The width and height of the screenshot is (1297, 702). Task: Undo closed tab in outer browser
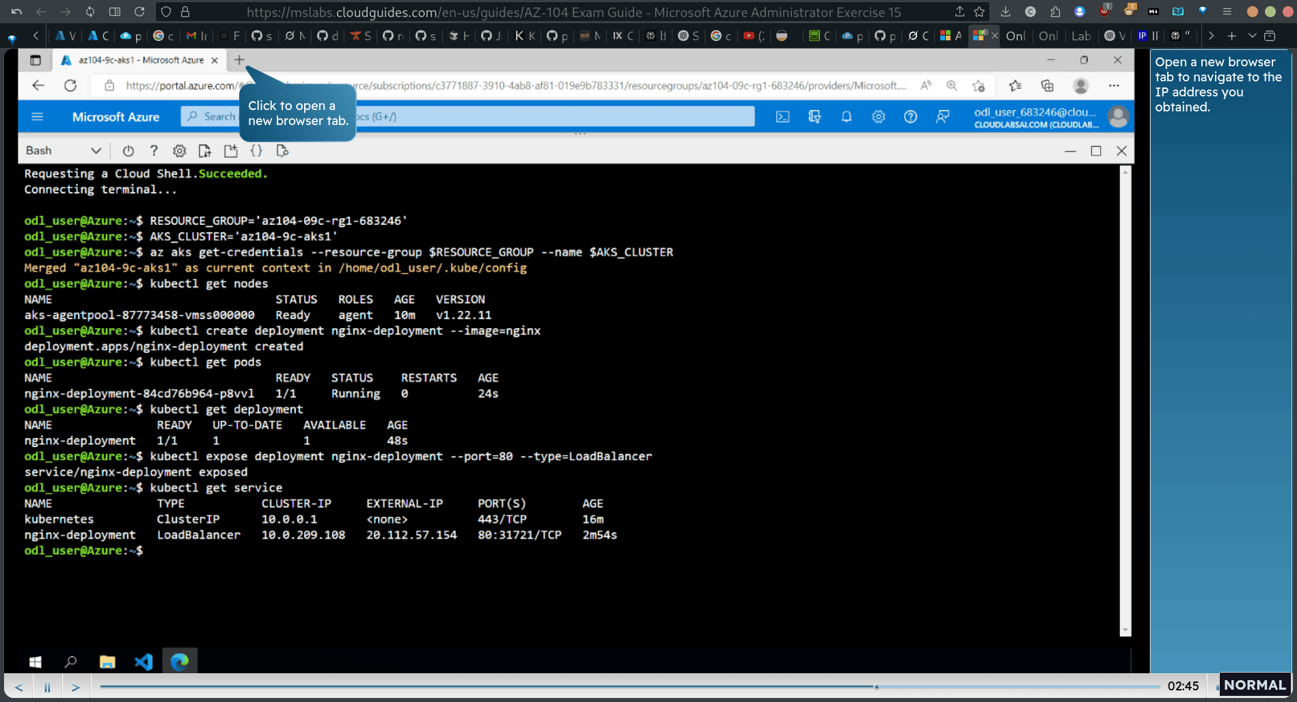click(17, 12)
